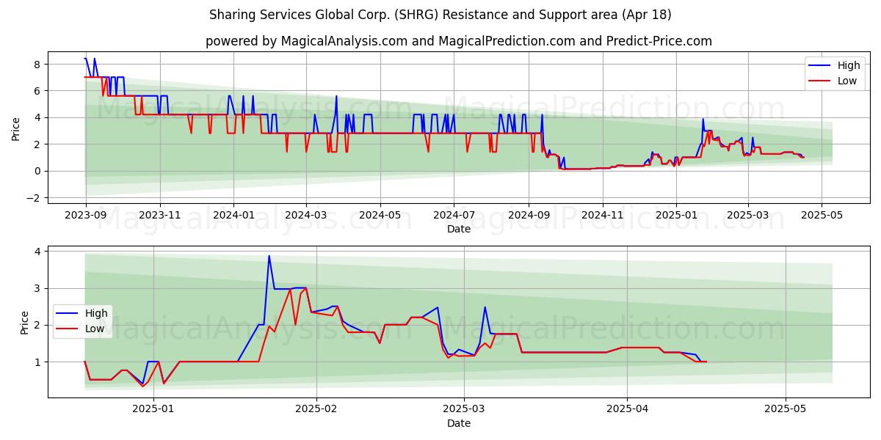Click the 2024-07 x-axis label

click(453, 217)
